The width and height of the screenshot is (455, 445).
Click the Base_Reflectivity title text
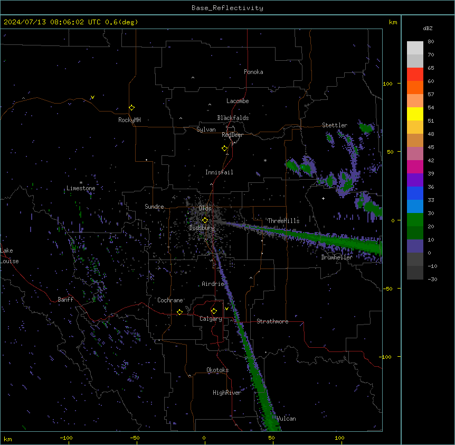coord(228,8)
